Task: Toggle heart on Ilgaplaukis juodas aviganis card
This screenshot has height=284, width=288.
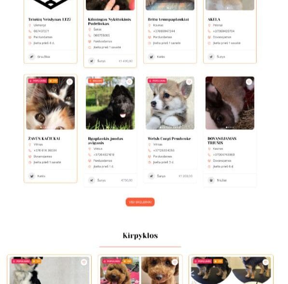Action: pyautogui.click(x=129, y=82)
